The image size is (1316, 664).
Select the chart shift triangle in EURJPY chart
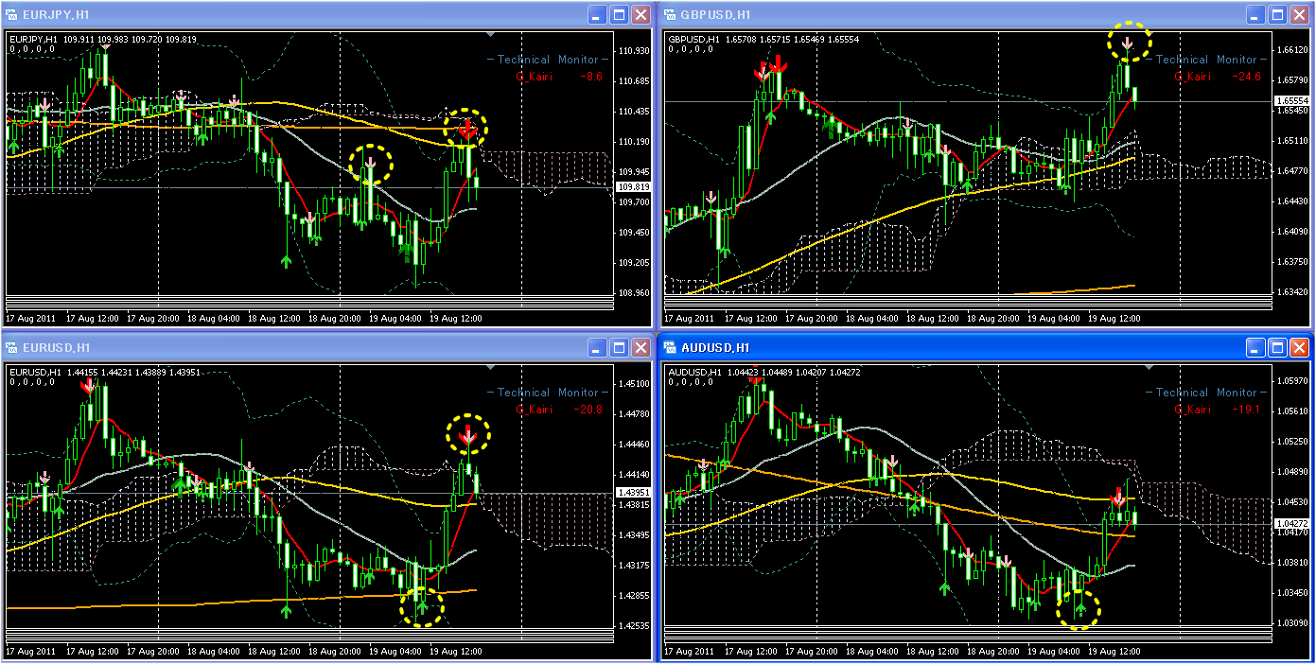[x=490, y=35]
